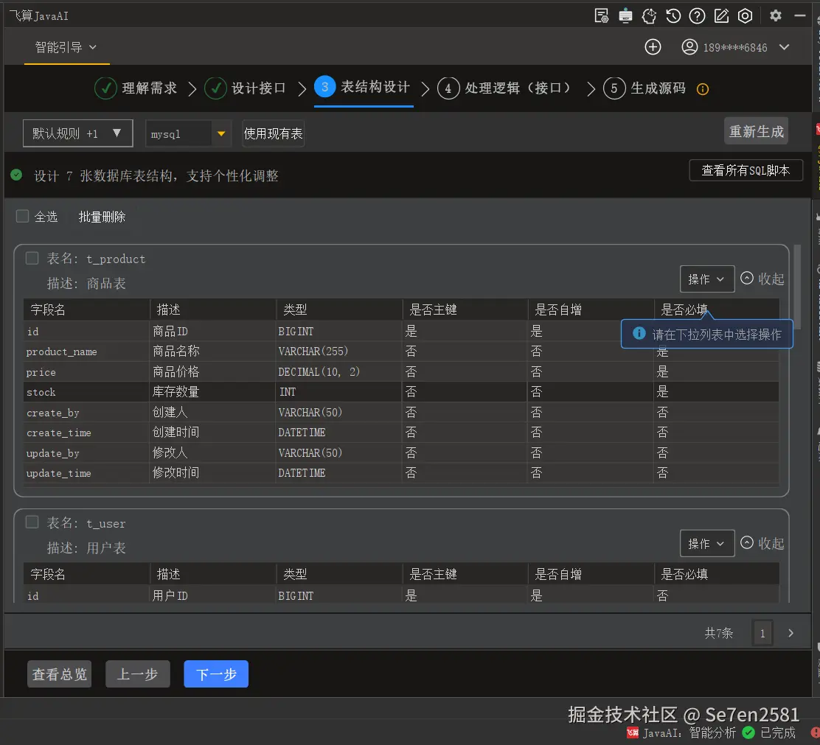Open the document settings icon in title bar
Screen dimensions: 820x745
[602, 15]
